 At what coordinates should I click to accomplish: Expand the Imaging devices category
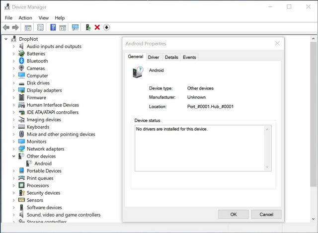click(13, 120)
